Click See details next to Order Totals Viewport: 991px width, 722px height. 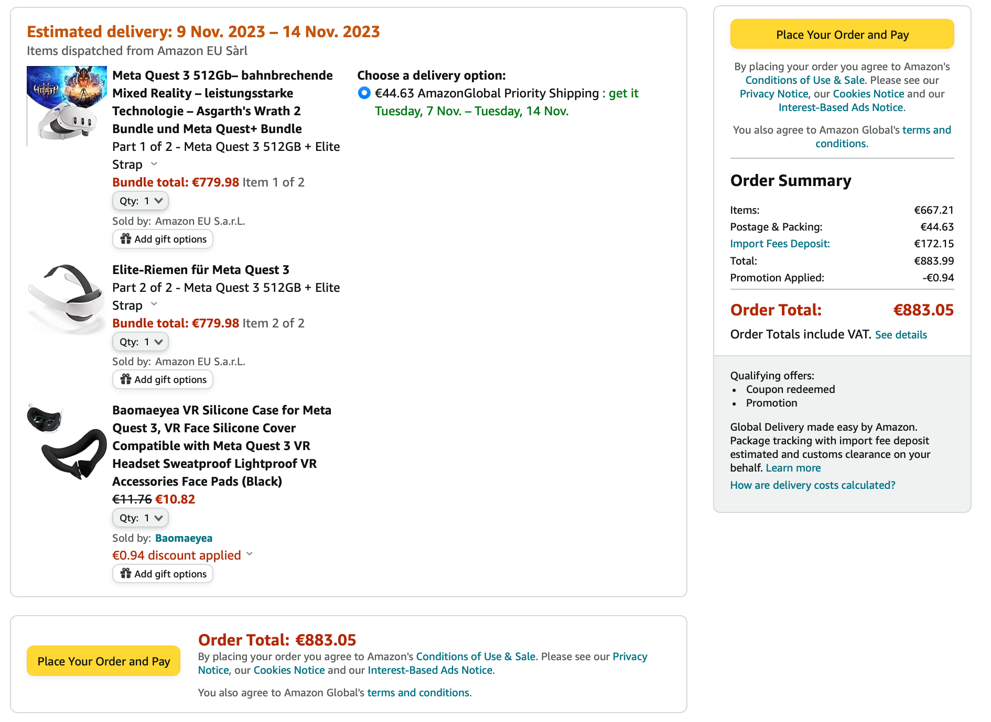[900, 334]
